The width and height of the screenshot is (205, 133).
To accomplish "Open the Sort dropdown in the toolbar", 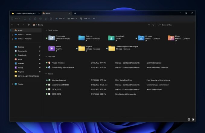I will click(60, 18).
